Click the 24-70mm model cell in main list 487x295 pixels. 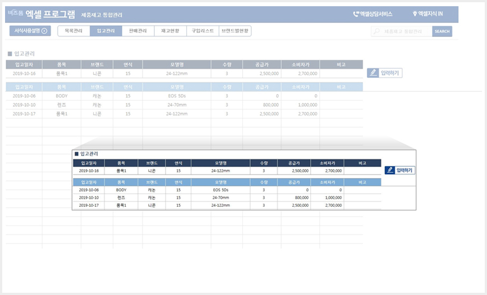(177, 105)
